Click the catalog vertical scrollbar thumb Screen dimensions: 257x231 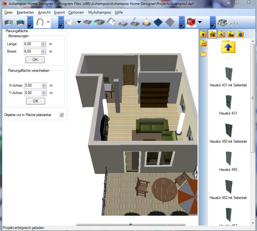pyautogui.click(x=253, y=98)
